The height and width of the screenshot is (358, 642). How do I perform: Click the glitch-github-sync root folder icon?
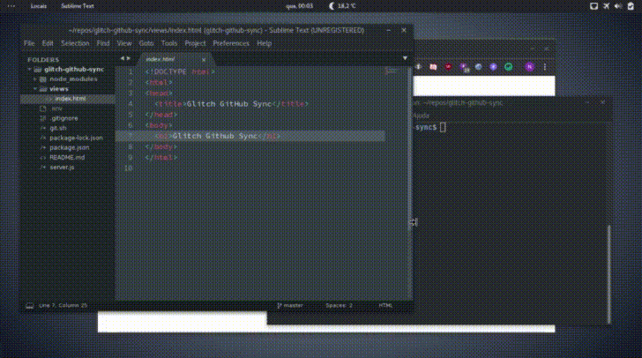(38, 70)
